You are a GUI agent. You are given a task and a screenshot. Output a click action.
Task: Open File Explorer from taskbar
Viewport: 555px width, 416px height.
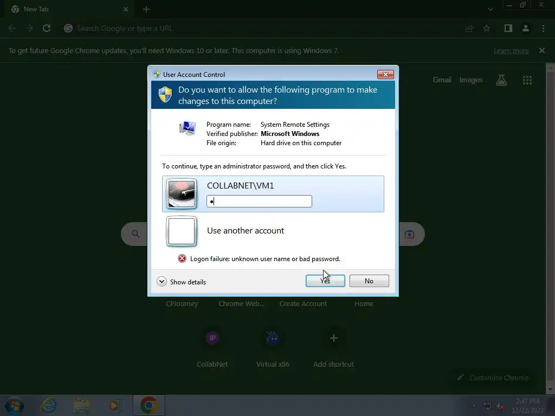82,405
